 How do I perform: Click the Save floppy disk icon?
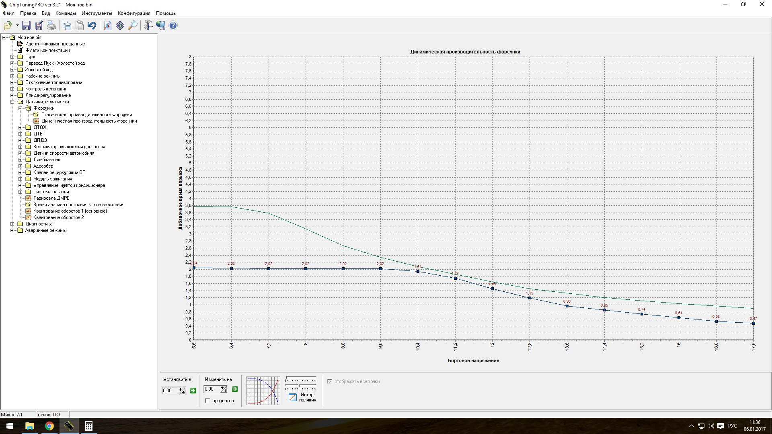[x=26, y=26]
